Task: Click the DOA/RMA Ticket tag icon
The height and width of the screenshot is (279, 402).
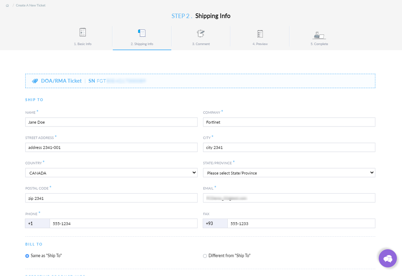Action: point(35,81)
